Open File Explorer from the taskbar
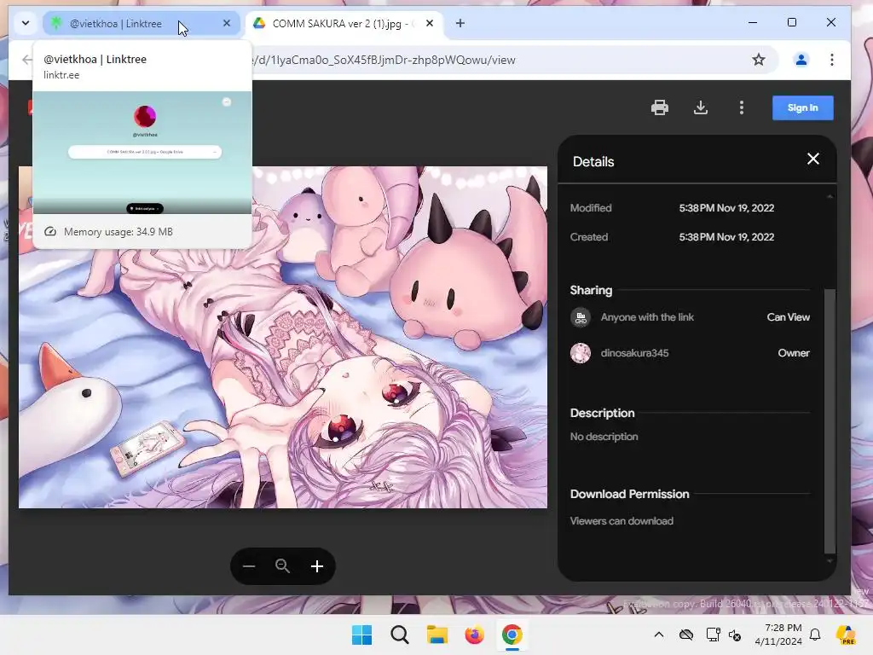873x655 pixels. point(437,635)
